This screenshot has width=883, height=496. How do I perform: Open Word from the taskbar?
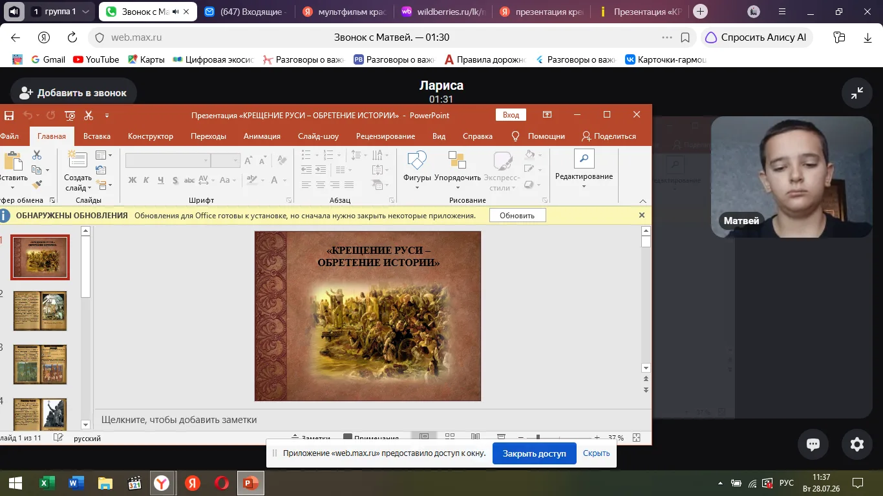[76, 482]
